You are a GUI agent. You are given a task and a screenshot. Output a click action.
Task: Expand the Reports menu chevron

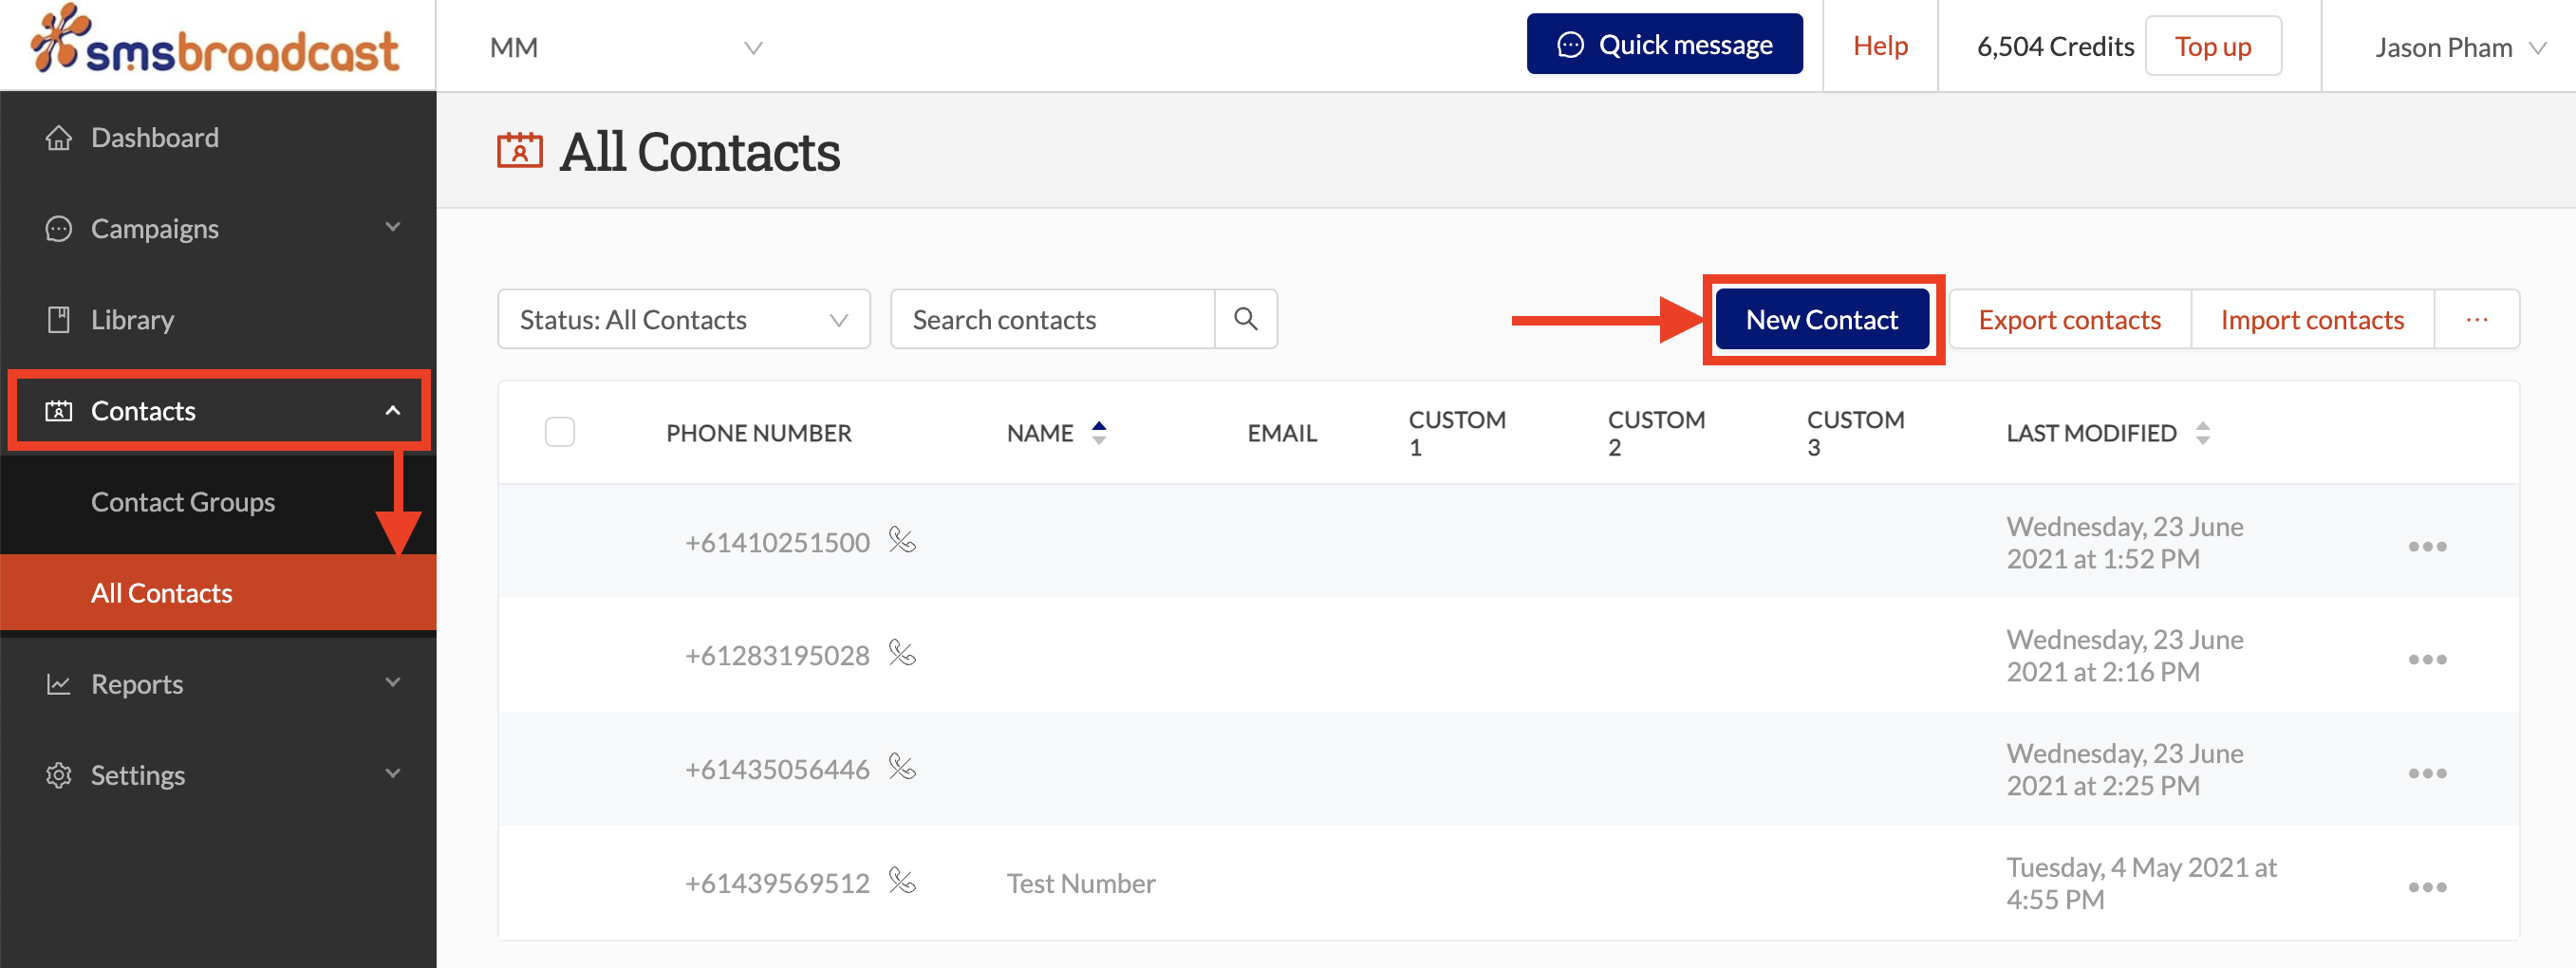coord(393,683)
